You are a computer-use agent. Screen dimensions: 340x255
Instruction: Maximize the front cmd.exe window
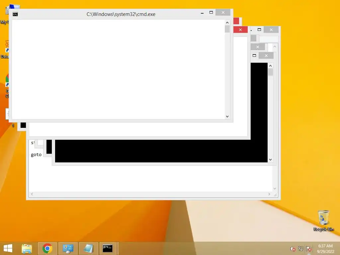[211, 13]
